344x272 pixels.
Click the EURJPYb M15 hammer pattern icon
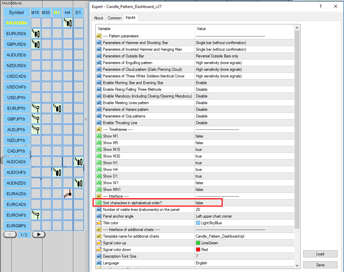click(x=36, y=108)
